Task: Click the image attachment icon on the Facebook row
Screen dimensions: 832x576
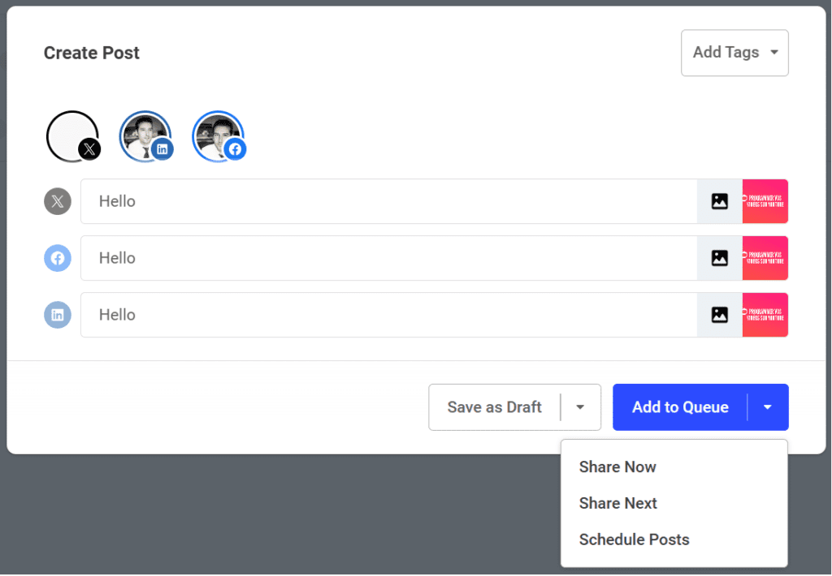Action: (719, 257)
